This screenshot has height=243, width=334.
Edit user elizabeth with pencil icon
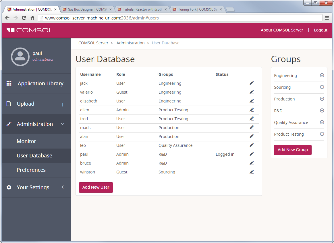click(x=252, y=101)
